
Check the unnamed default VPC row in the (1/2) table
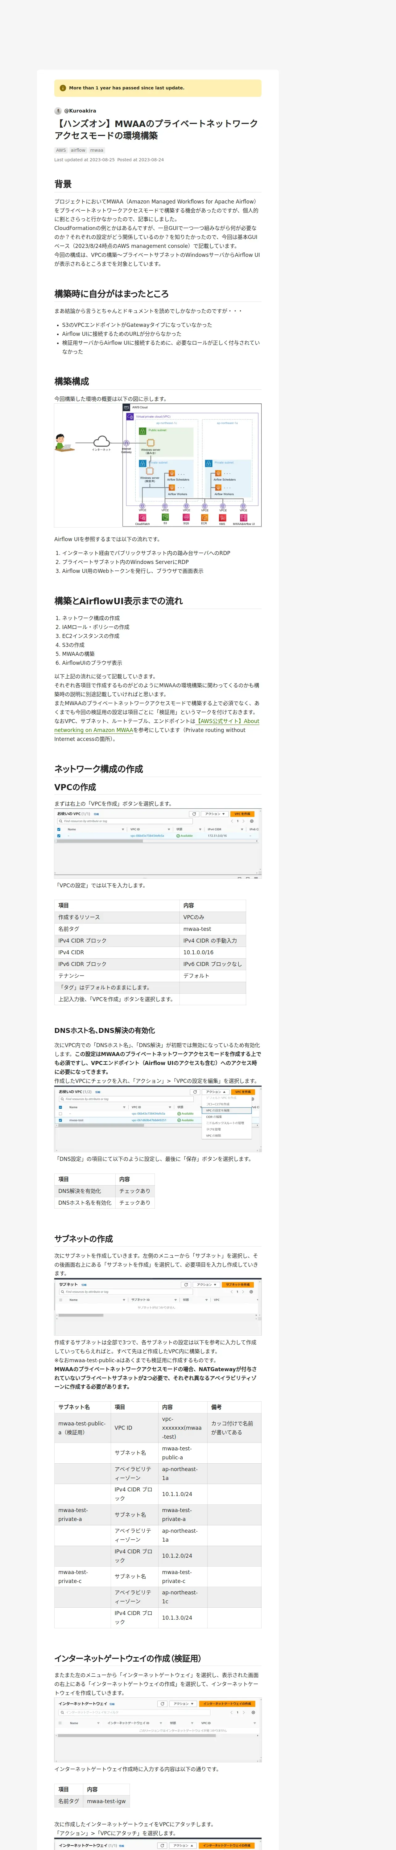[60, 1114]
